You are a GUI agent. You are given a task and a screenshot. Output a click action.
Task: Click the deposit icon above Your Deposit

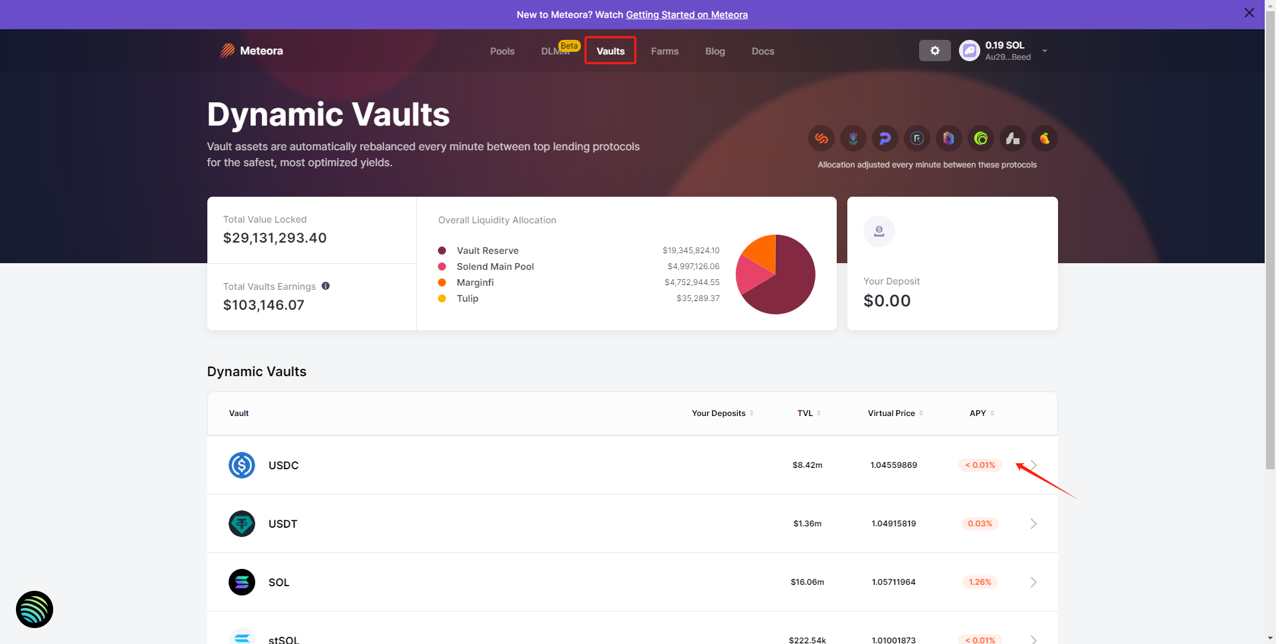point(879,231)
